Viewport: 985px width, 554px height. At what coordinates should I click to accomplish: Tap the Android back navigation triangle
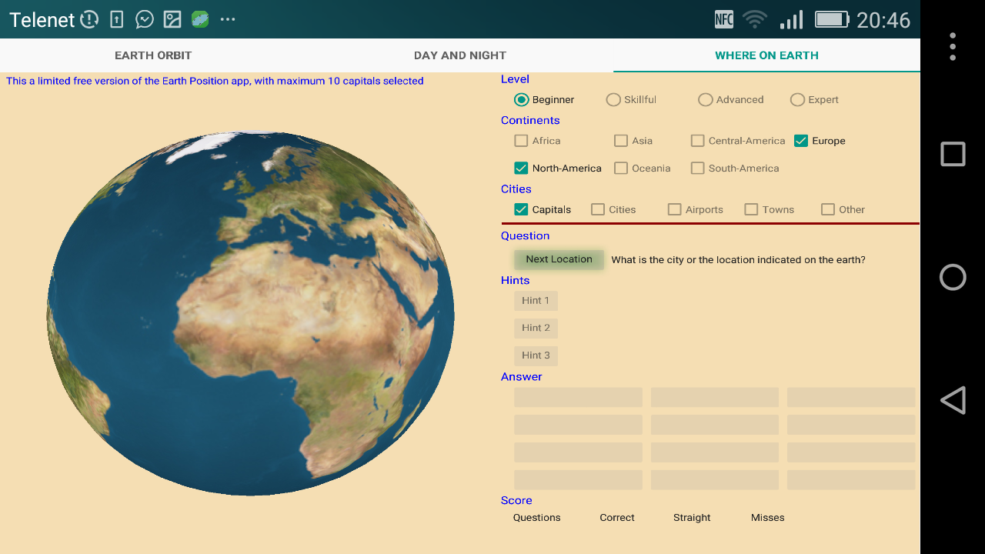[953, 400]
